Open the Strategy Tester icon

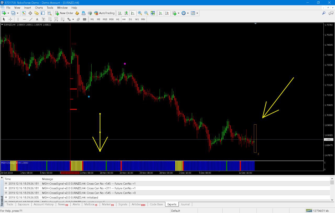pos(49,13)
